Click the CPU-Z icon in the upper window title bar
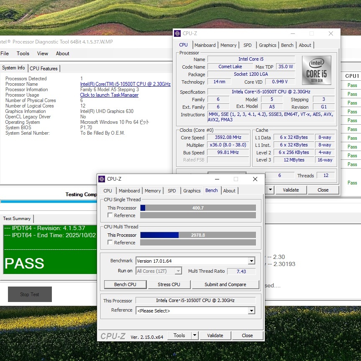 coord(177,33)
